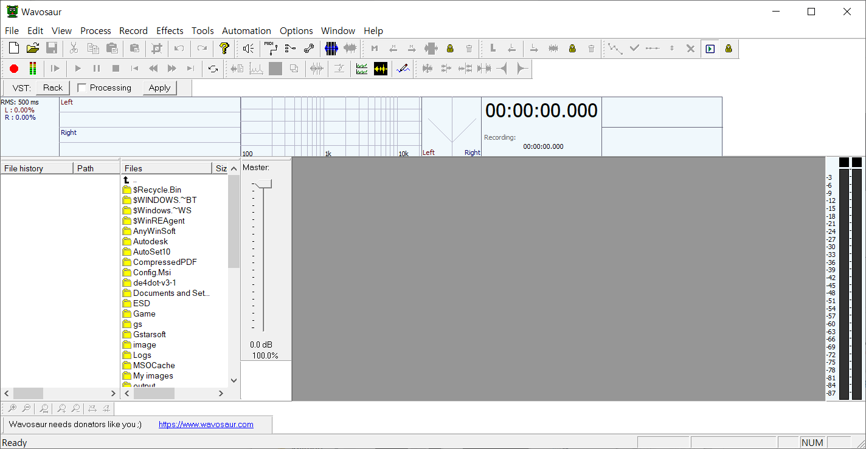
Task: Open the File menu
Action: 12,30
